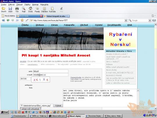Click the Vybrat file browse button
Screen dimensions: 157x118
tap(58, 105)
